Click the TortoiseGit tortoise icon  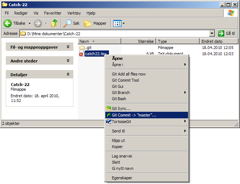coord(109,122)
